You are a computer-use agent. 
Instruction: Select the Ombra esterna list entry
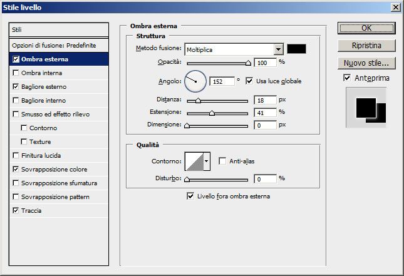click(59, 59)
